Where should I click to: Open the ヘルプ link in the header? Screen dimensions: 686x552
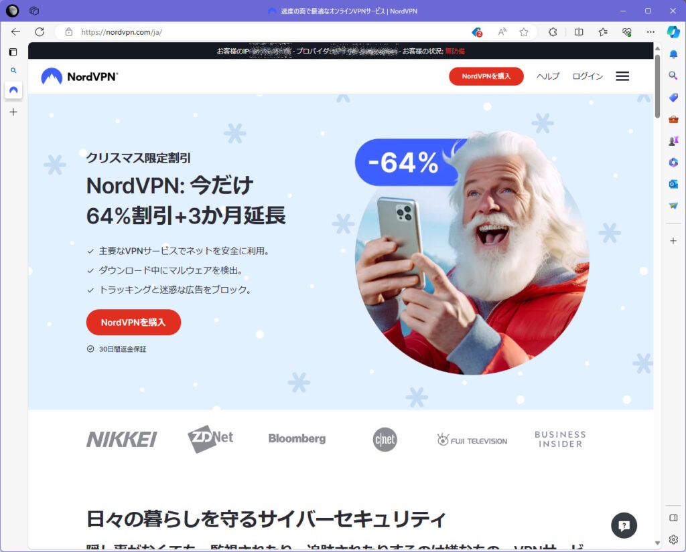coord(548,76)
